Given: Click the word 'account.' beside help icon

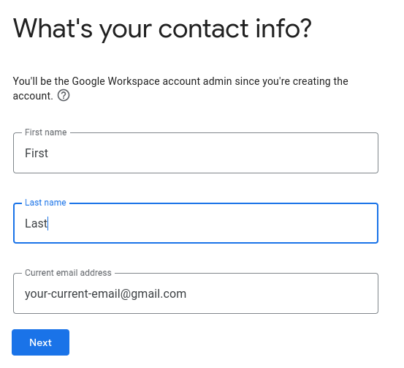Looking at the screenshot, I should (x=33, y=96).
